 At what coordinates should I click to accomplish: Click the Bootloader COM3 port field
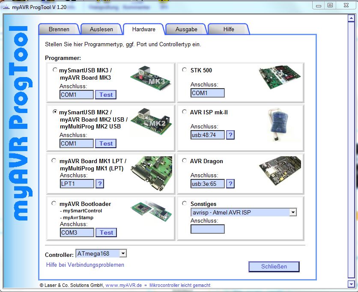77,232
